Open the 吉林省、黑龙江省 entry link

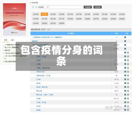42,87
